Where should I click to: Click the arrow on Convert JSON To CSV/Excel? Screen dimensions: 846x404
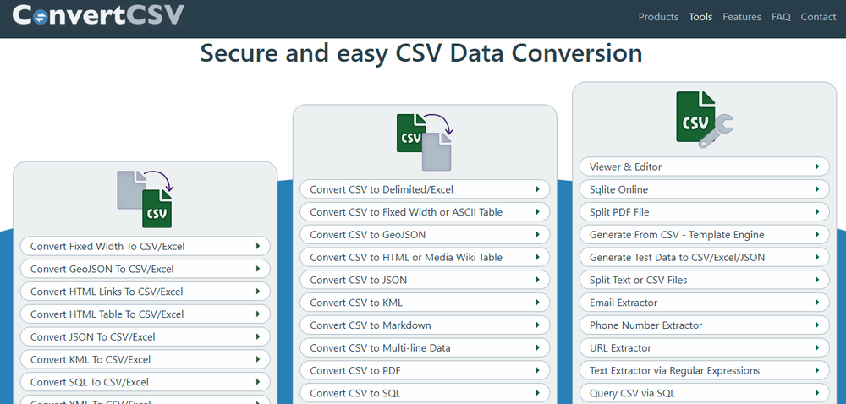click(x=258, y=336)
